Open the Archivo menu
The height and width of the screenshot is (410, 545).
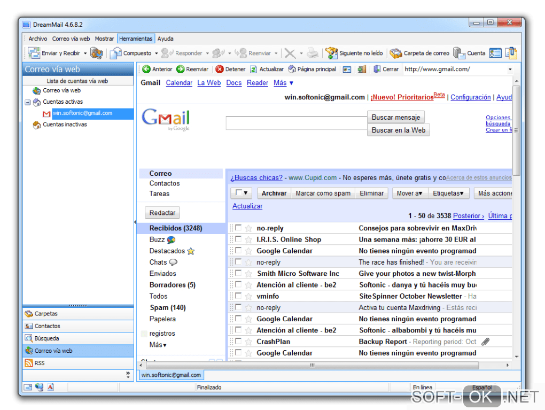click(x=37, y=38)
